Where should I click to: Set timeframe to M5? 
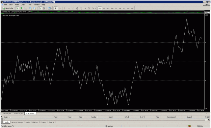(104, 8)
